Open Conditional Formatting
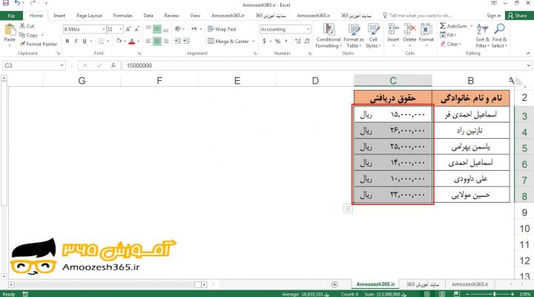The height and width of the screenshot is (297, 534). 329,36
